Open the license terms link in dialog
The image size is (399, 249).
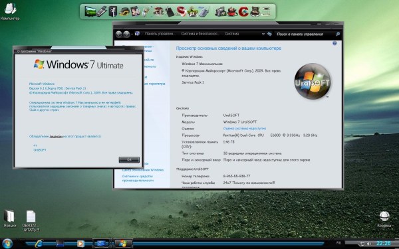(56, 136)
